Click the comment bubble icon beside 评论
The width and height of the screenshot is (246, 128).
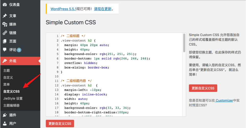[x=5, y=50]
